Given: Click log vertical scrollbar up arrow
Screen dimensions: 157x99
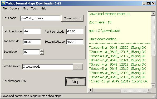Looking at the screenshot, I should 153,14.
